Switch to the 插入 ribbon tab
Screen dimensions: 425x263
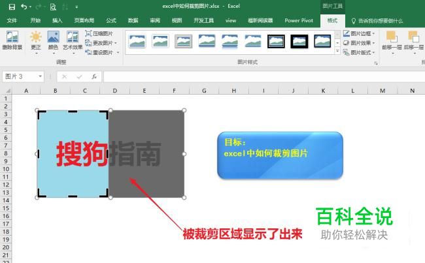tap(57, 21)
